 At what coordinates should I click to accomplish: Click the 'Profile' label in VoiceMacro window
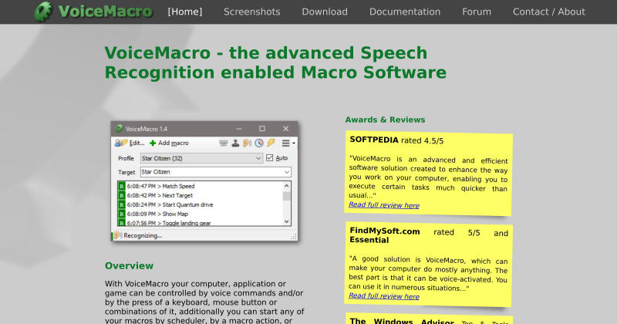(126, 158)
